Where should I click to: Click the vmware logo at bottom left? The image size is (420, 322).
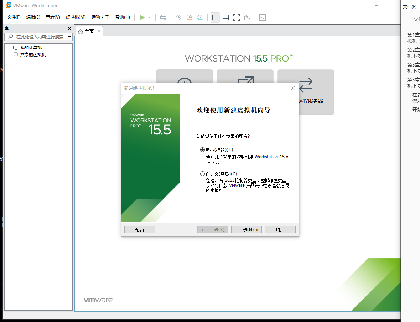click(98, 300)
